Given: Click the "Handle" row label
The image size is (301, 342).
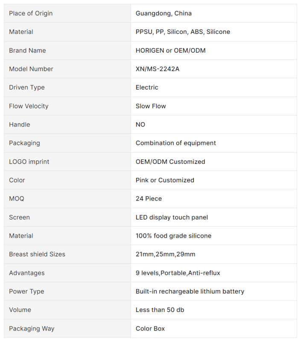Looking at the screenshot, I should click(x=20, y=124).
